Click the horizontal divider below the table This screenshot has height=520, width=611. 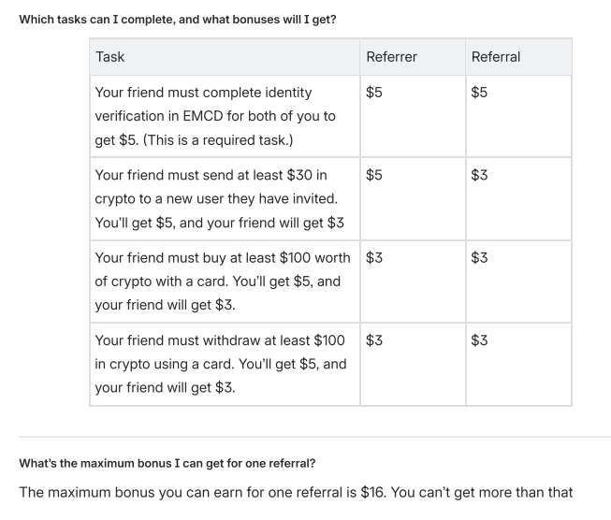[x=305, y=436]
